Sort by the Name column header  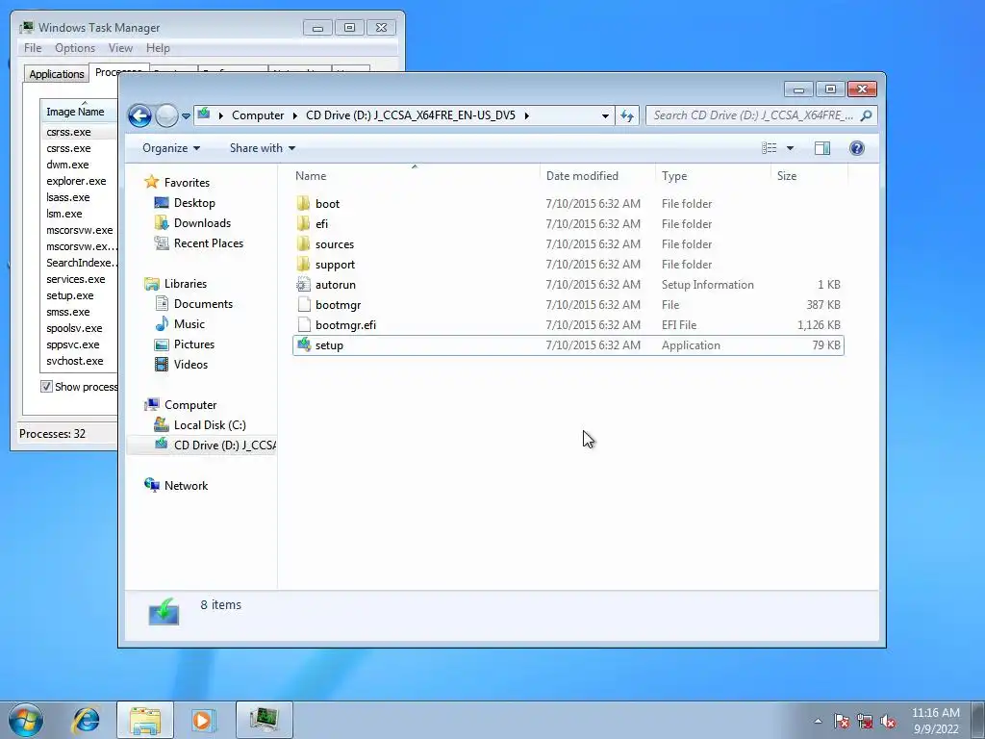[x=414, y=176]
